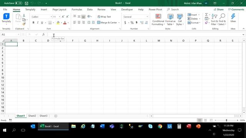Switch to Formulas tab
The image size is (246, 138).
[x=77, y=9]
